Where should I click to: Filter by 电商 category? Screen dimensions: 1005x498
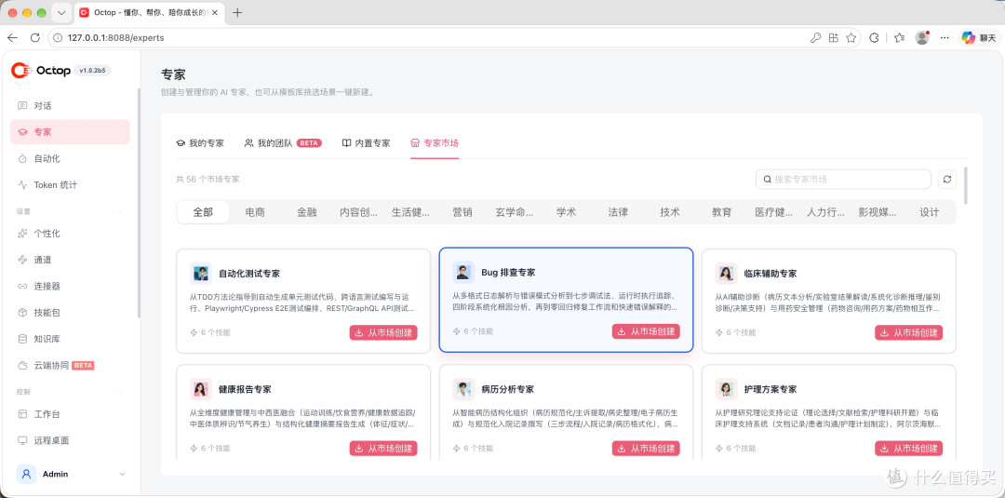[x=255, y=212]
